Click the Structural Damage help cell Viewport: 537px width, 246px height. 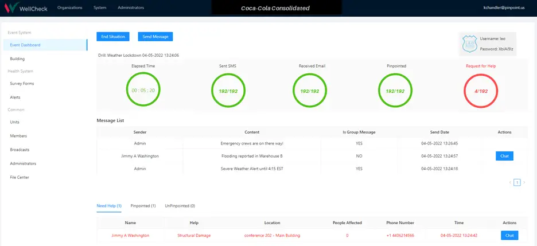(x=194, y=236)
